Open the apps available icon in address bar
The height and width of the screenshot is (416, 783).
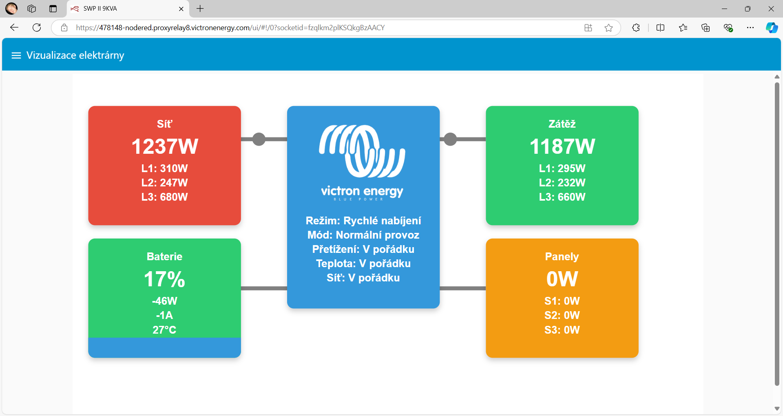(588, 28)
